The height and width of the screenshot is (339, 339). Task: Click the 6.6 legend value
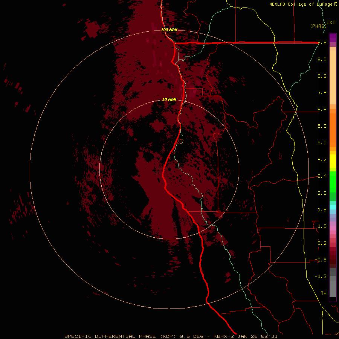[322, 110]
